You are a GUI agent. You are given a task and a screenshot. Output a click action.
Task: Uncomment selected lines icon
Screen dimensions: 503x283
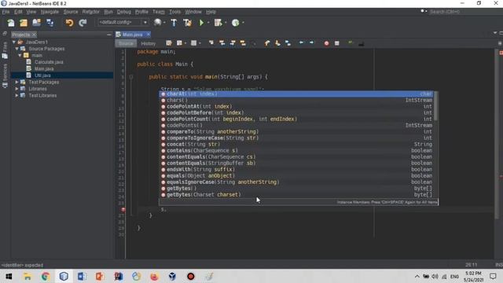point(362,43)
